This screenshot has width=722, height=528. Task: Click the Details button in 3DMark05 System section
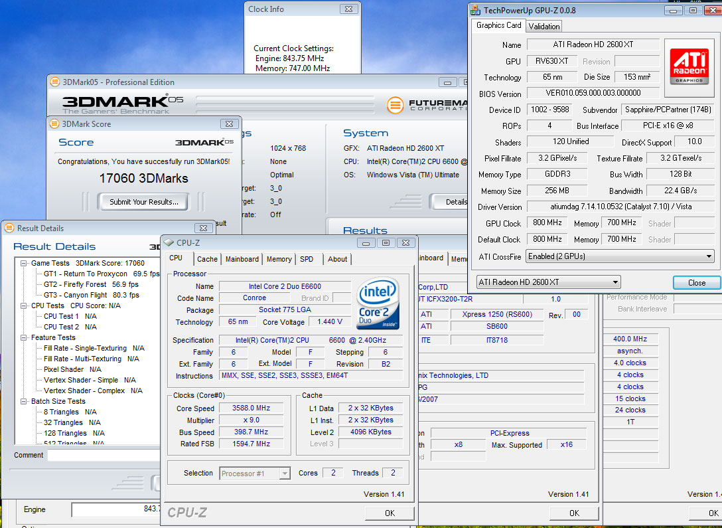pos(449,202)
